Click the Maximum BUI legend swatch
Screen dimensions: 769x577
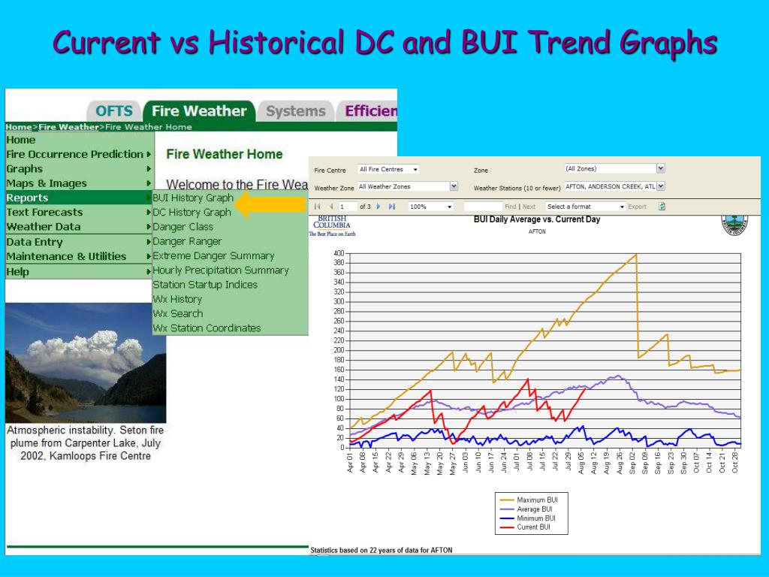507,500
